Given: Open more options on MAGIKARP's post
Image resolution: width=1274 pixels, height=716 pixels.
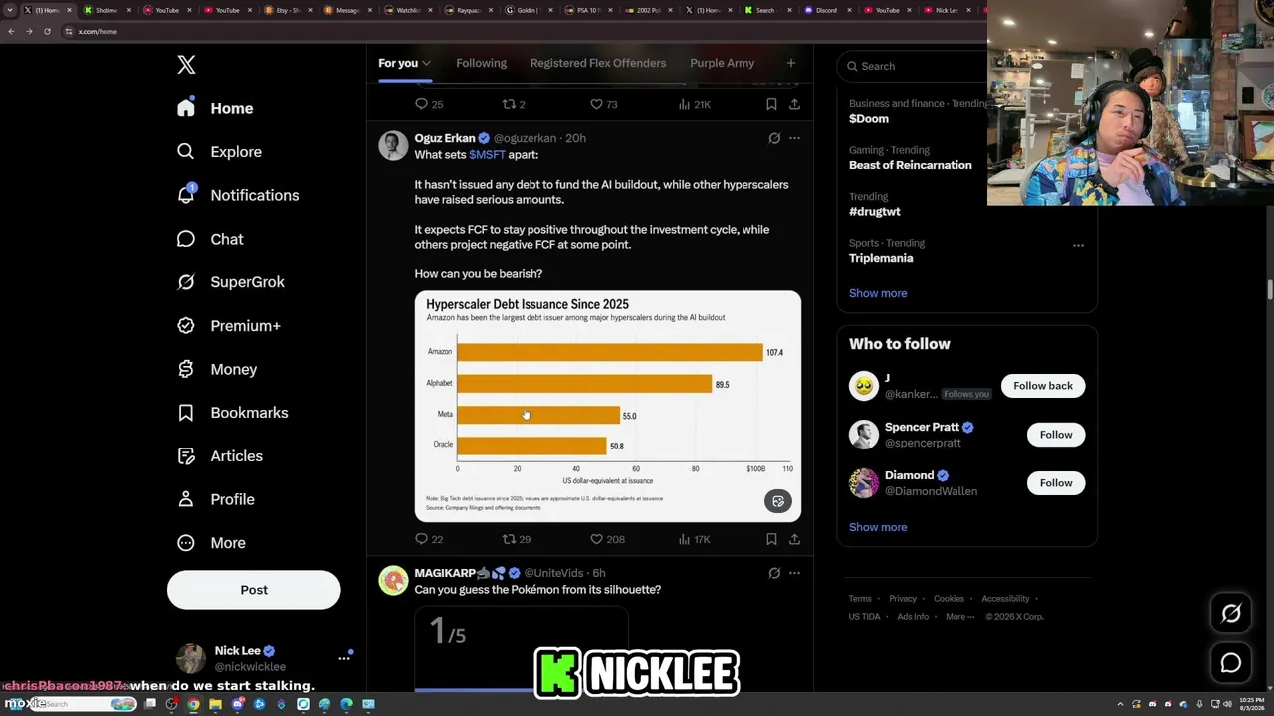Looking at the screenshot, I should 794,573.
